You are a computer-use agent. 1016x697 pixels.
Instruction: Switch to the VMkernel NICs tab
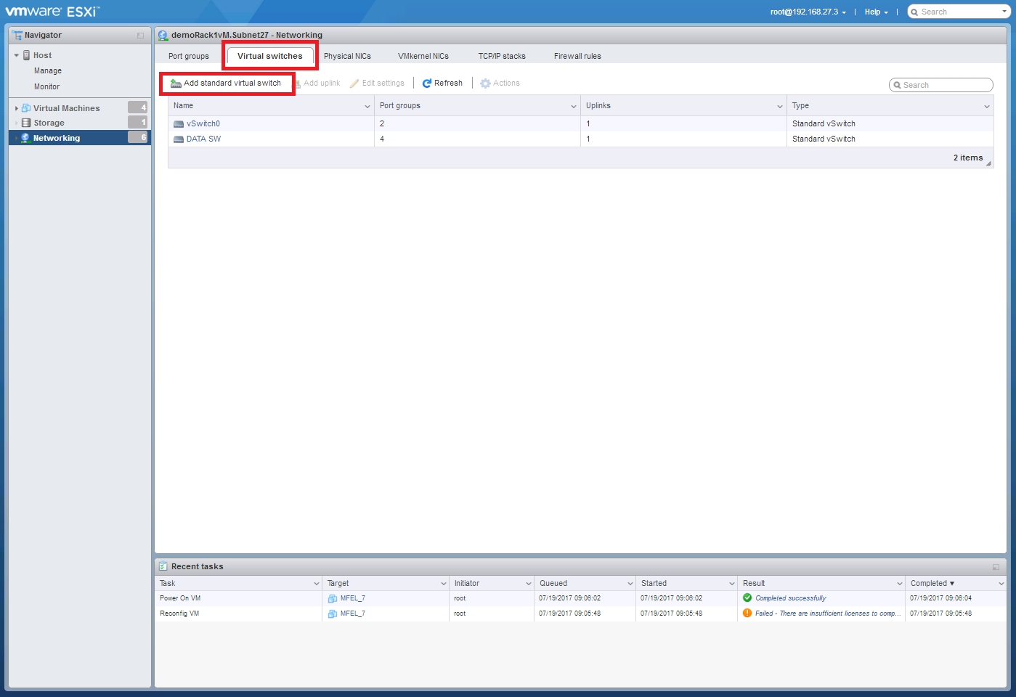pyautogui.click(x=423, y=56)
